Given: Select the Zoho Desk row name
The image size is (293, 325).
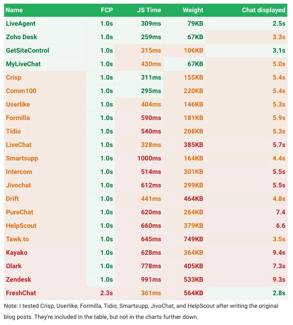Looking at the screenshot, I should (22, 37).
